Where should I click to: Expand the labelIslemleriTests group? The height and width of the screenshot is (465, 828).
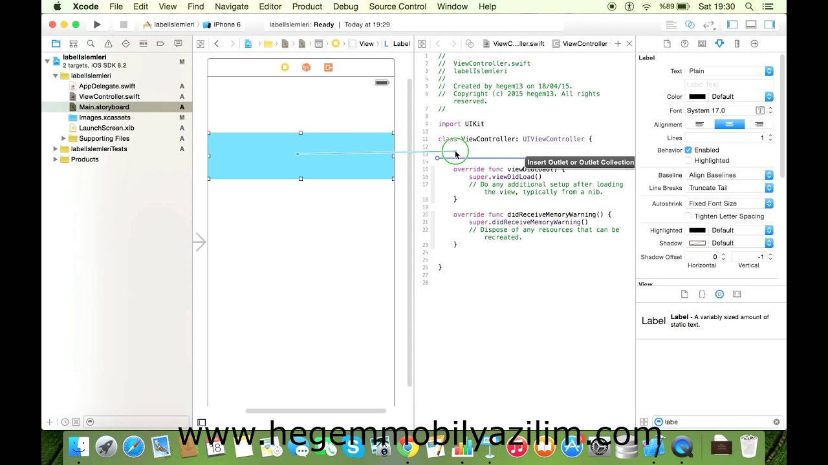coord(56,149)
